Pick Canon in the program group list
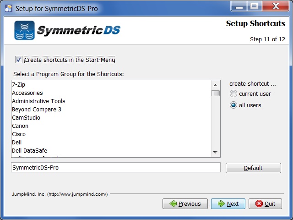Image resolution: width=293 pixels, height=220 pixels. coord(111,126)
